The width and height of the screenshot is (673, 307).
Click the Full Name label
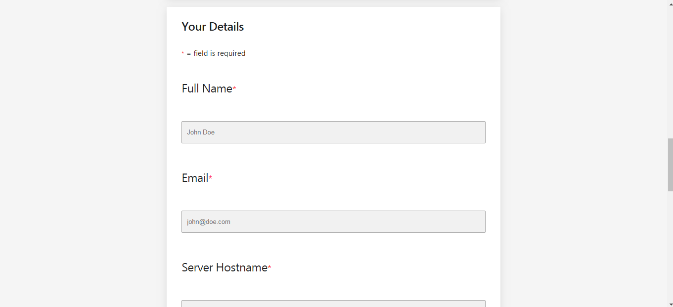[x=207, y=88]
